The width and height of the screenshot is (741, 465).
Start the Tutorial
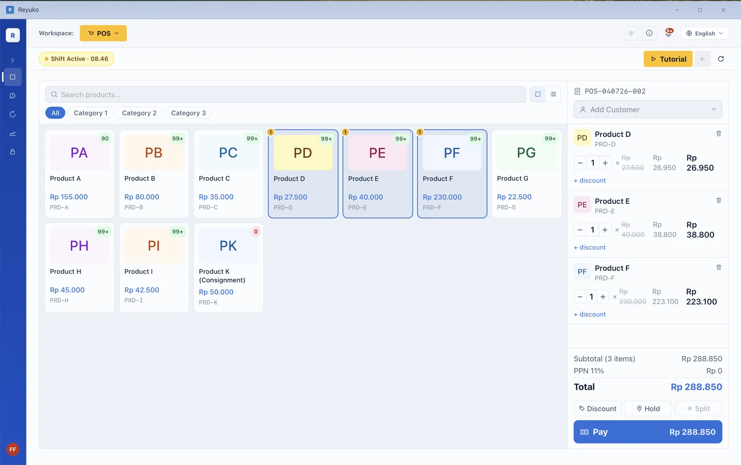[x=668, y=59]
